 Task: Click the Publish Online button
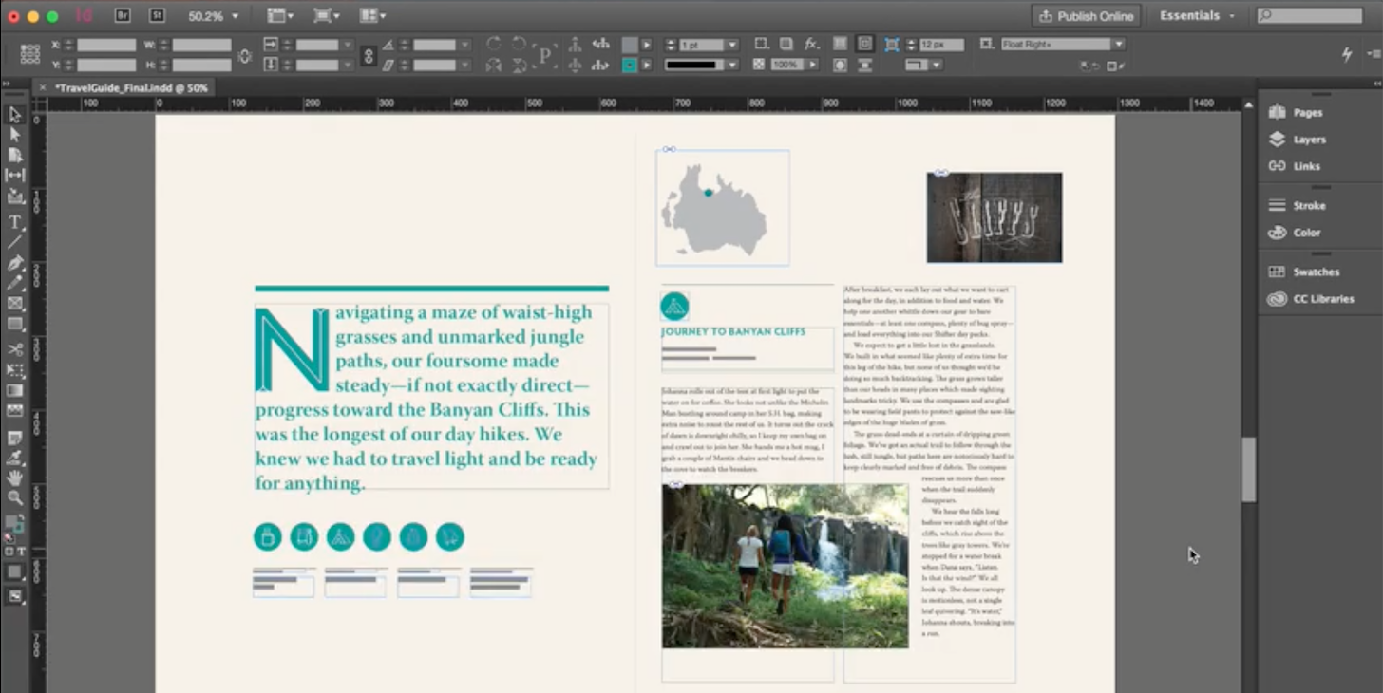point(1086,16)
